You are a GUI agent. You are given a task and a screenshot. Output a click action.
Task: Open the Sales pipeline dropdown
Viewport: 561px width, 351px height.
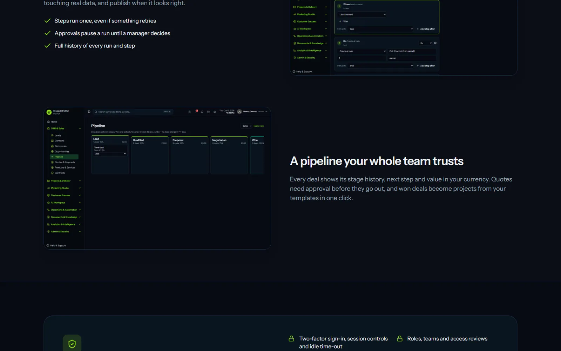point(247,126)
